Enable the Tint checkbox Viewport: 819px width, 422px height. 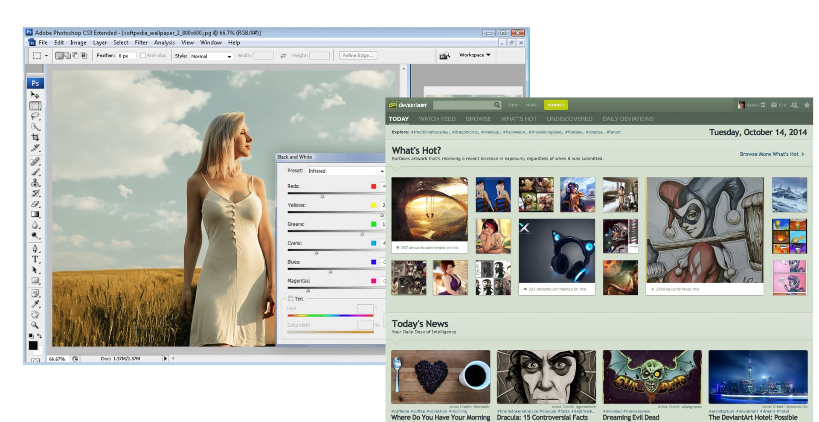[290, 299]
